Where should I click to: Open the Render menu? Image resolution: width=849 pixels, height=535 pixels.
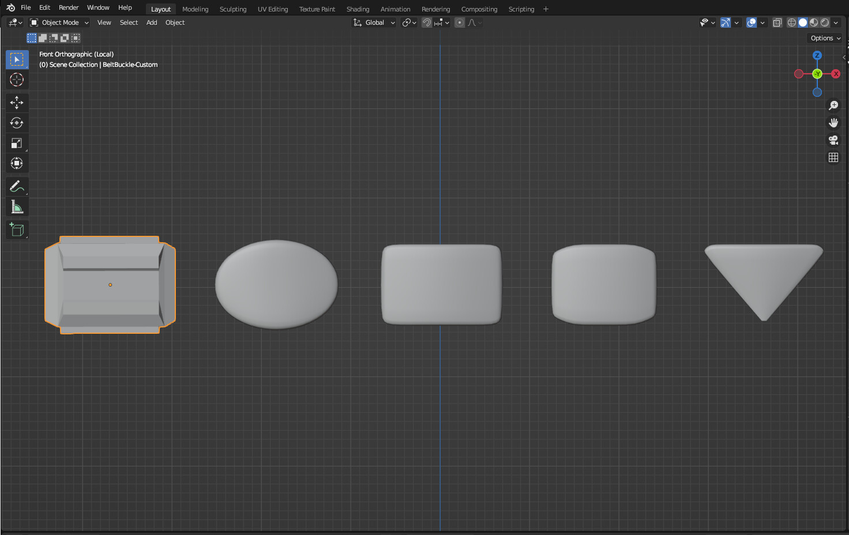69,7
